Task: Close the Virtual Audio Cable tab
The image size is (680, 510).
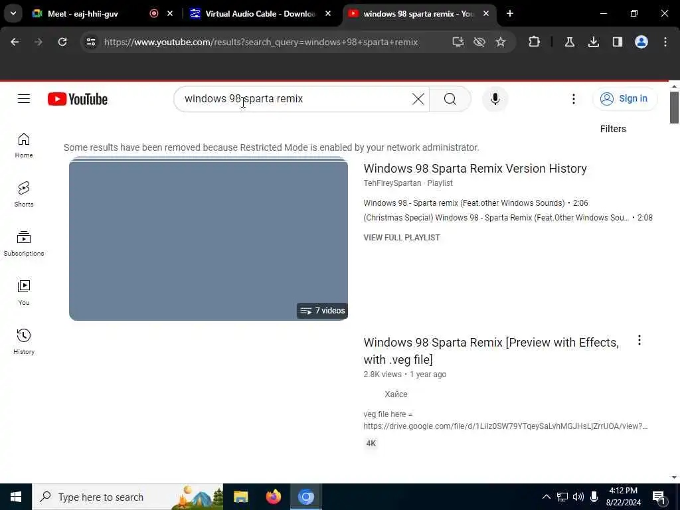Action: click(x=328, y=14)
